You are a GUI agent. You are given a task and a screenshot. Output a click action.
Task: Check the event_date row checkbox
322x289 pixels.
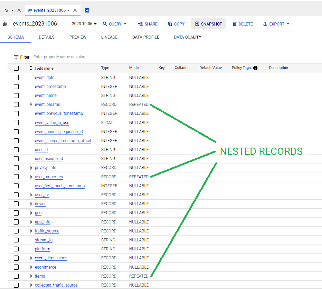coord(16,78)
